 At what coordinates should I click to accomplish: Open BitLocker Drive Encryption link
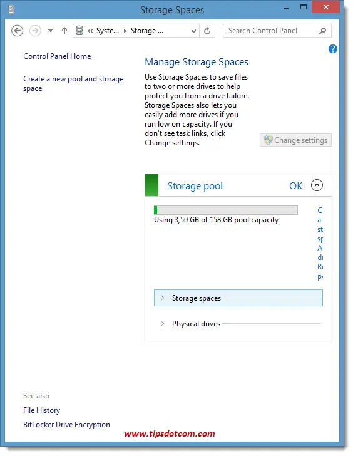(x=66, y=425)
